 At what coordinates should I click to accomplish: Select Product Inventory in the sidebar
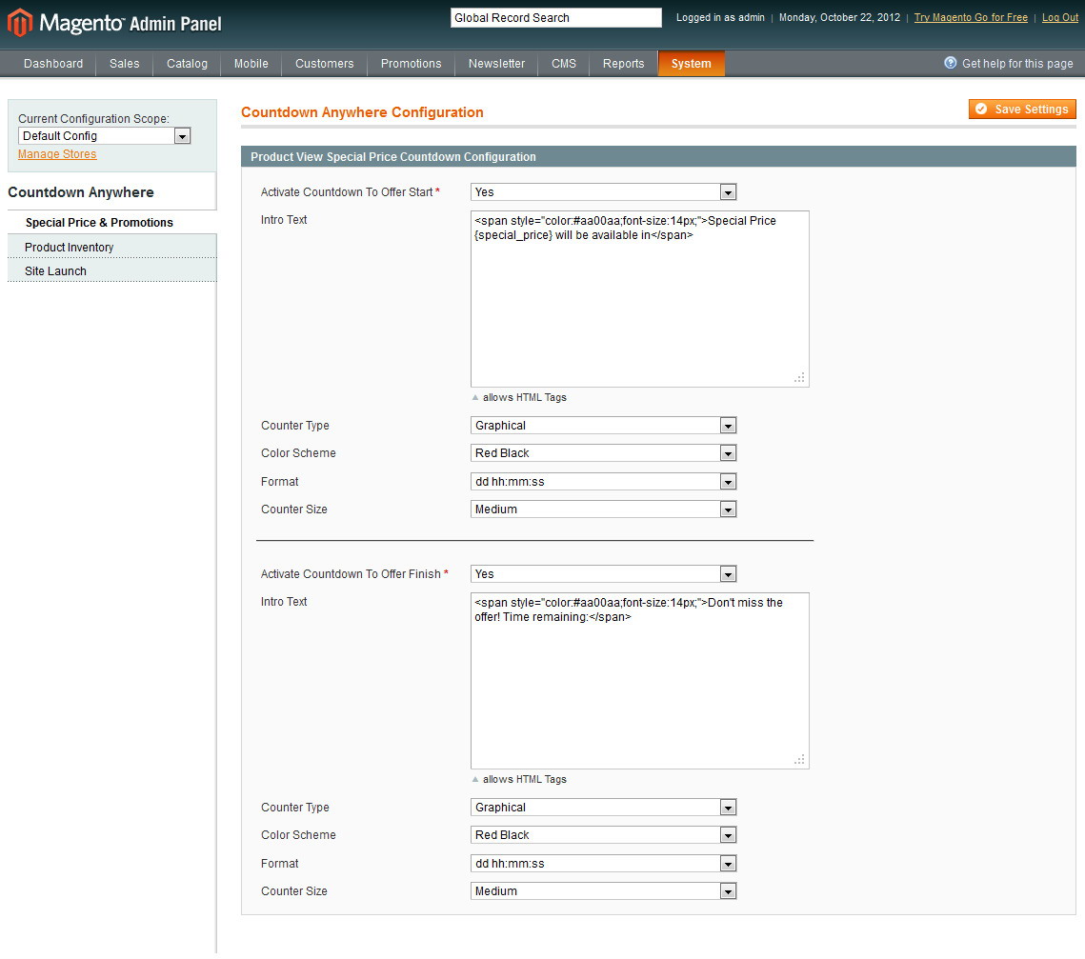69,247
